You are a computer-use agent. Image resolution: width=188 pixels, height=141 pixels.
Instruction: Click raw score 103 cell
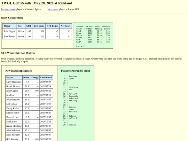pyautogui.click(x=39, y=37)
